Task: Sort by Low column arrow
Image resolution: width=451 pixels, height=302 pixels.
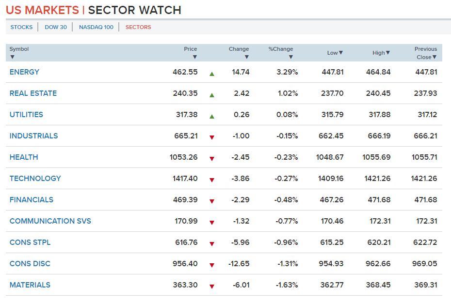Action: coord(341,53)
